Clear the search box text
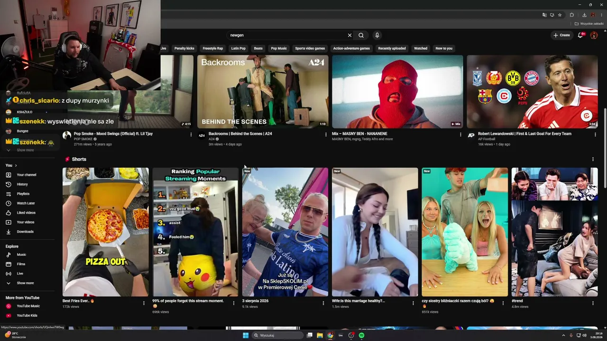This screenshot has width=607, height=341. (x=349, y=35)
